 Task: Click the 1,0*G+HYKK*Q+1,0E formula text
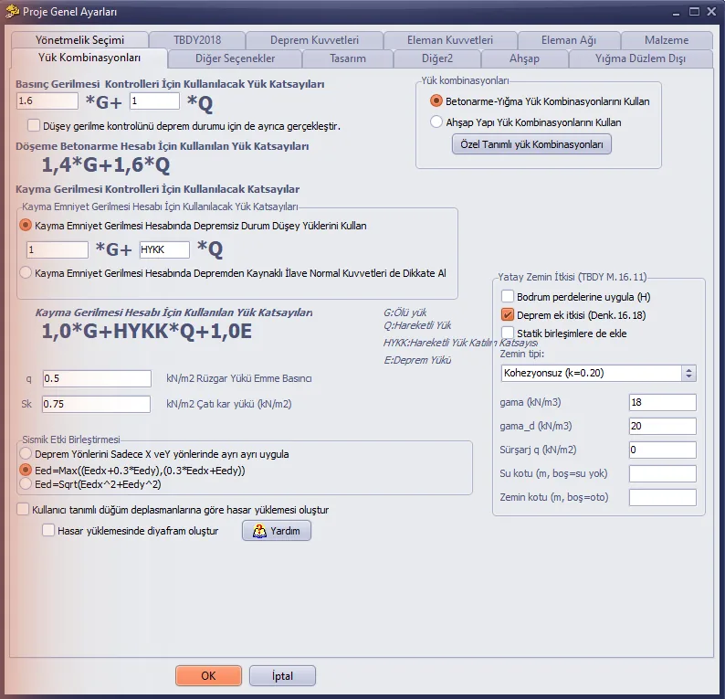coord(147,332)
